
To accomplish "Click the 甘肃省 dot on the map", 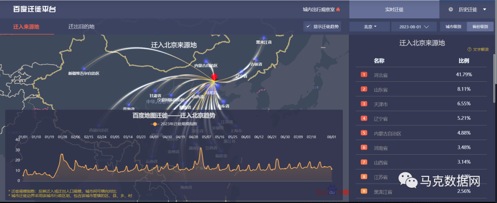I will click(x=156, y=92).
